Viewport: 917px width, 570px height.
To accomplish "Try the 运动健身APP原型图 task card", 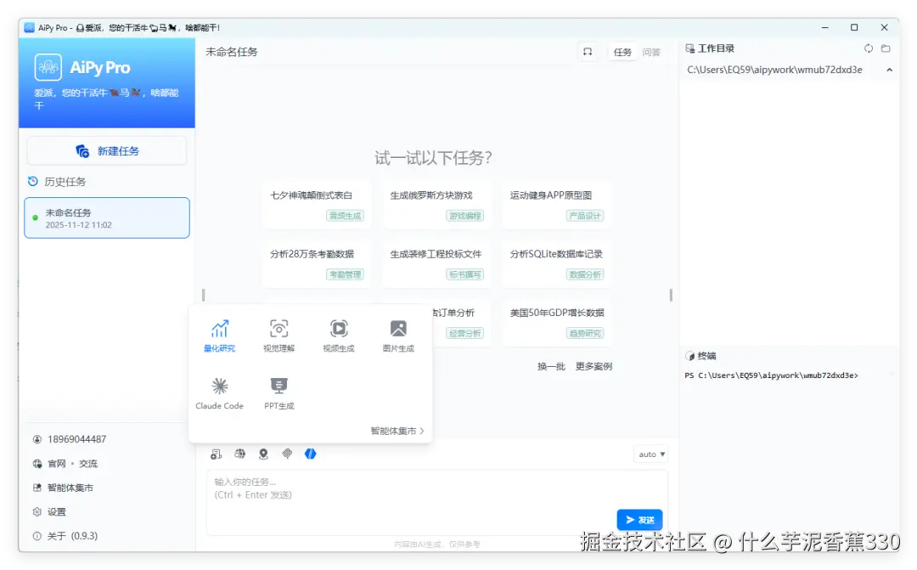I will coord(556,204).
